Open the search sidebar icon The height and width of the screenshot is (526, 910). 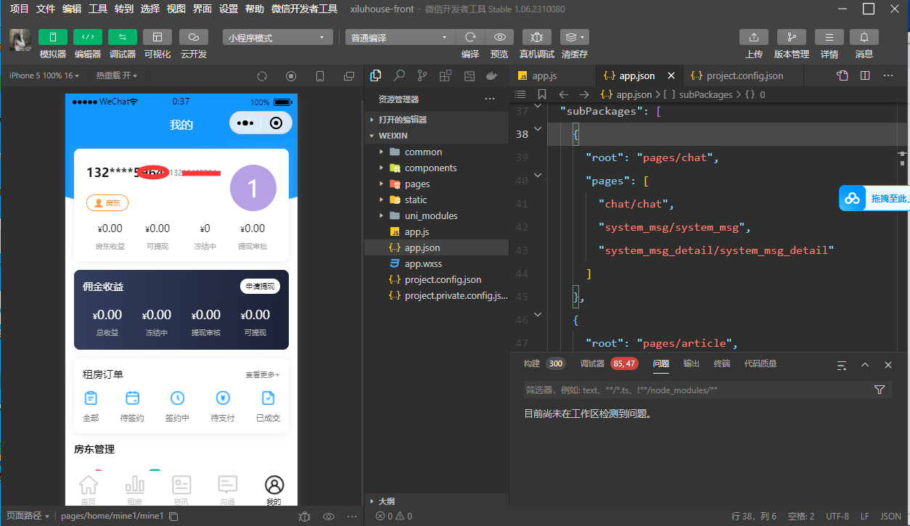click(x=399, y=75)
